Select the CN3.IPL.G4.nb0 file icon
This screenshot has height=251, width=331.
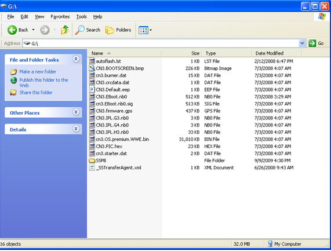click(x=92, y=125)
